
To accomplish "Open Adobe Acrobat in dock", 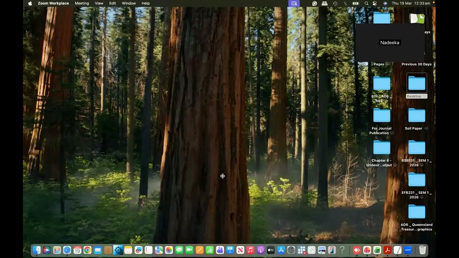I will click(x=387, y=250).
